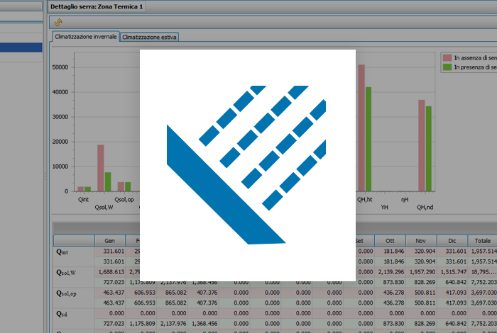Image resolution: width=497 pixels, height=333 pixels.
Task: Click 2,137.976 in the green Qsd row
Action: coord(173,324)
